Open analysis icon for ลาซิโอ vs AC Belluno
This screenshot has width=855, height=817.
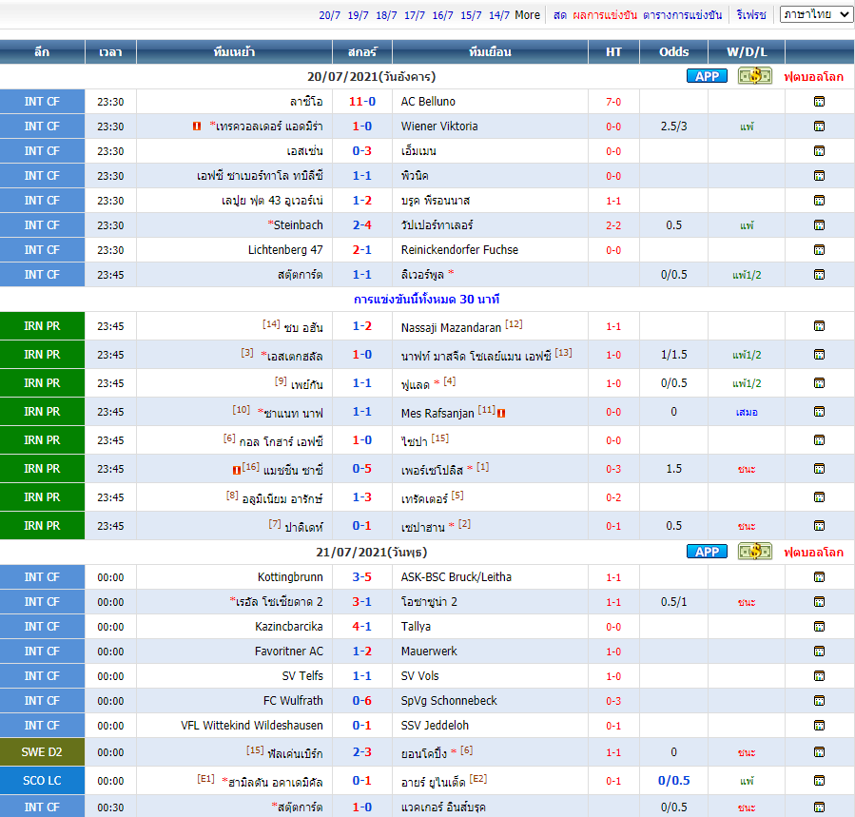pyautogui.click(x=819, y=102)
